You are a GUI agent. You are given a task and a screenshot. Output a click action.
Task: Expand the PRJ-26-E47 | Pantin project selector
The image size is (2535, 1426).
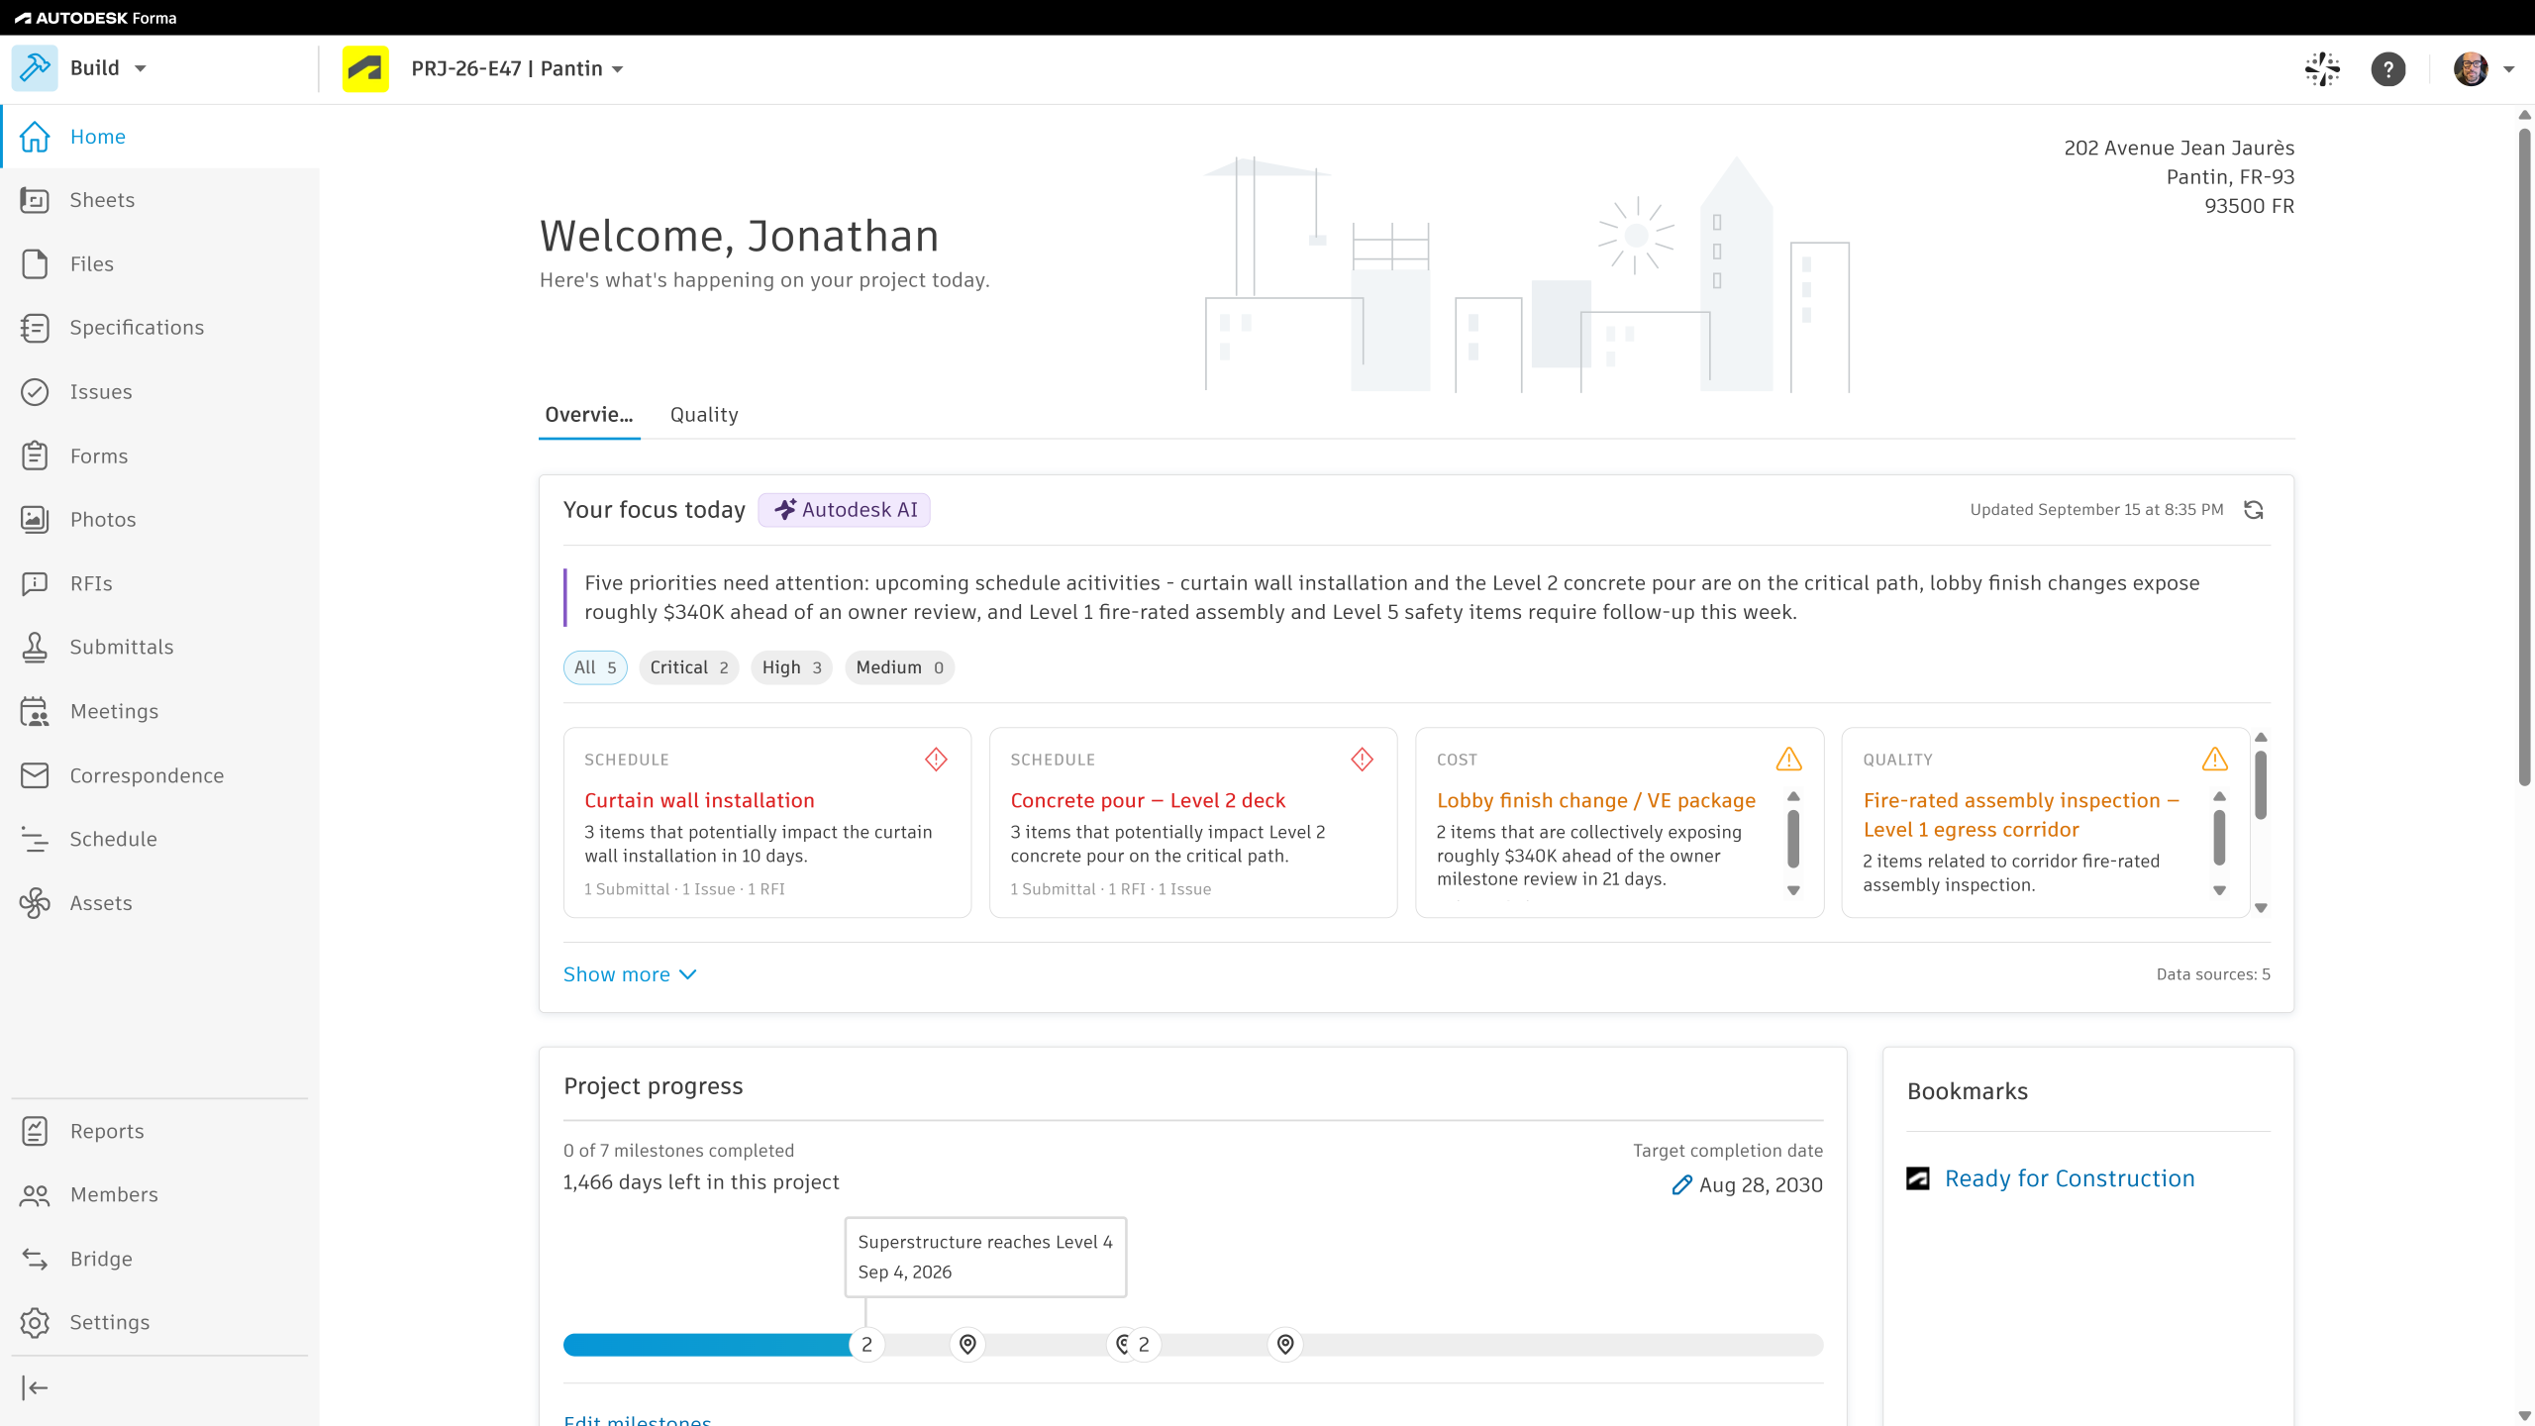[517, 68]
